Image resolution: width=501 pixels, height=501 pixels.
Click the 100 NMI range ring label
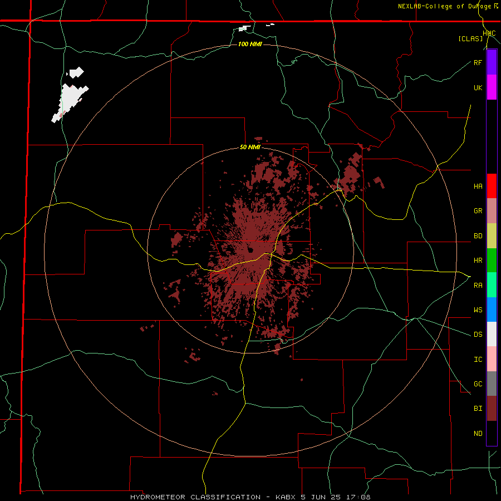(250, 44)
